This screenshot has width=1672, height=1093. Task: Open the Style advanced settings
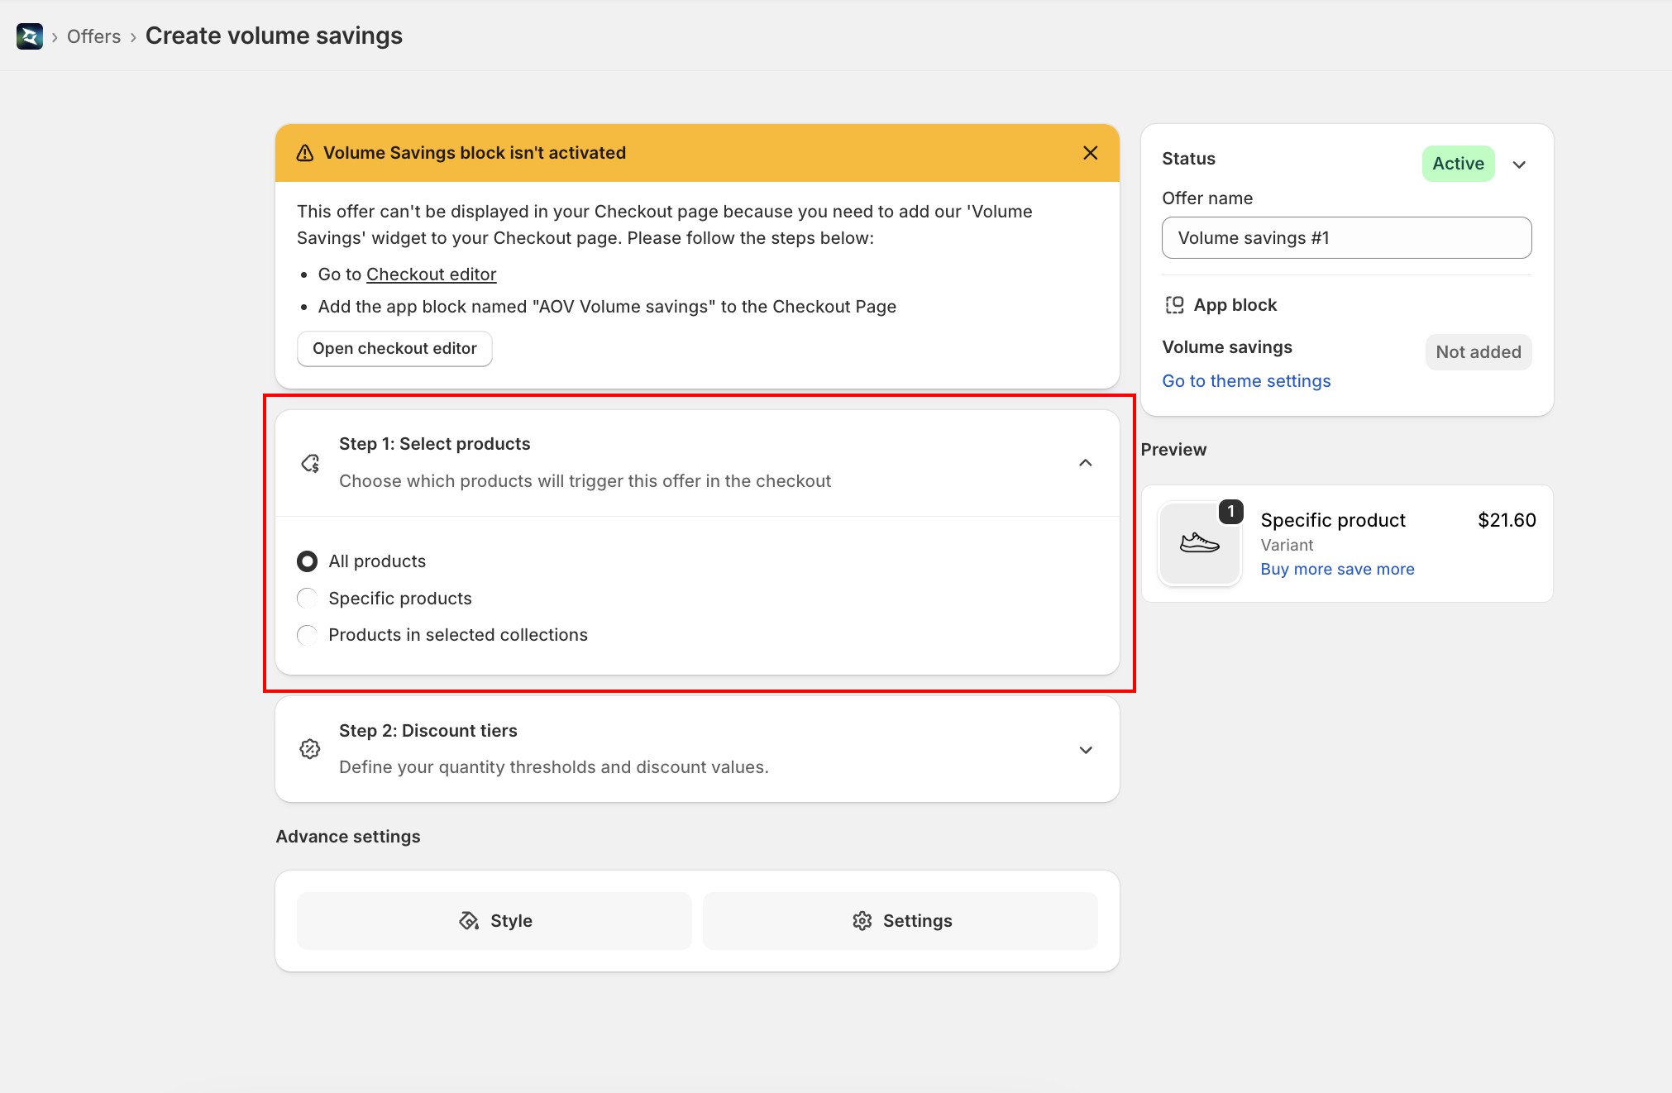[494, 921]
